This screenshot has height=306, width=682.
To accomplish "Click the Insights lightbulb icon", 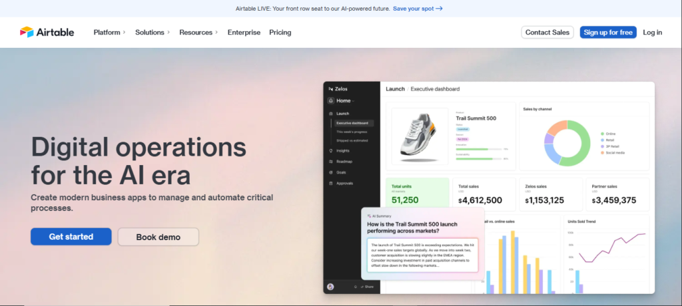I will tap(331, 151).
